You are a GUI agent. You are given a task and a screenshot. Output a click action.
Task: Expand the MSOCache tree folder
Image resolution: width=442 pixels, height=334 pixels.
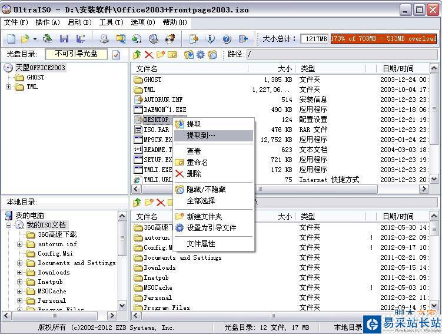tap(20, 291)
